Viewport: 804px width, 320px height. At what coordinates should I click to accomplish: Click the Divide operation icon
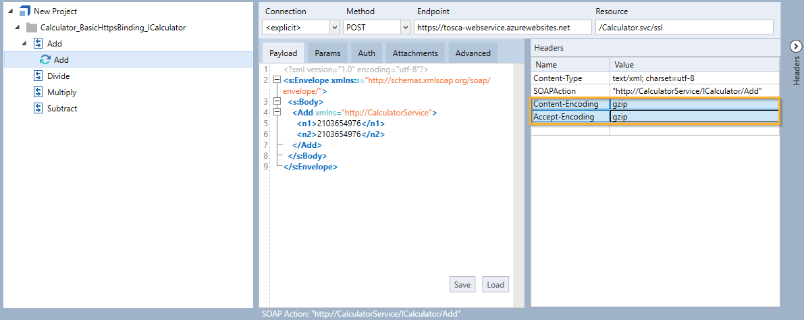[38, 76]
